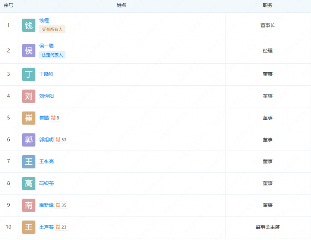Select the teal 丁 avatar tile

point(29,74)
